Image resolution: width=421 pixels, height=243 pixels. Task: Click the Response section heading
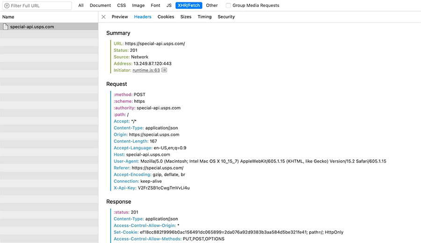tap(119, 202)
